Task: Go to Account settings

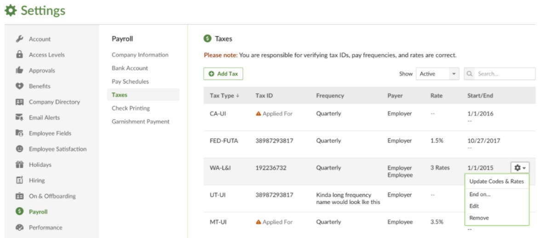Action: [x=40, y=39]
